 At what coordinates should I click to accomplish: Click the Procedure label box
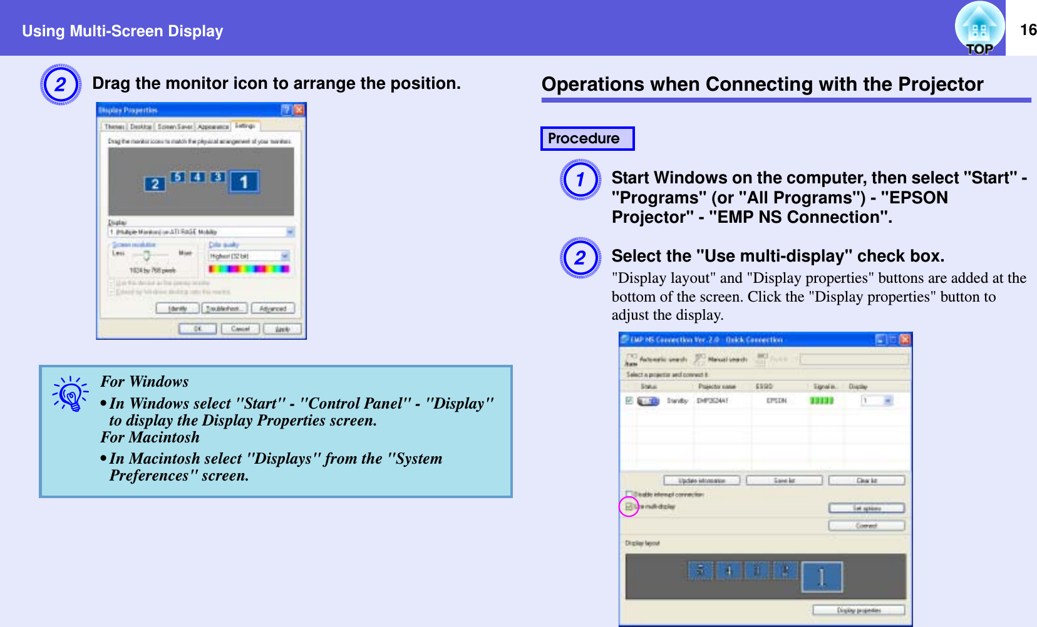[x=587, y=138]
